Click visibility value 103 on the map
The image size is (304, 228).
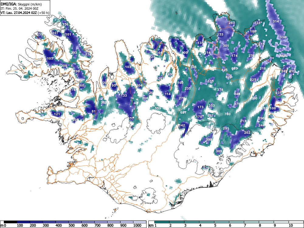[128, 67]
